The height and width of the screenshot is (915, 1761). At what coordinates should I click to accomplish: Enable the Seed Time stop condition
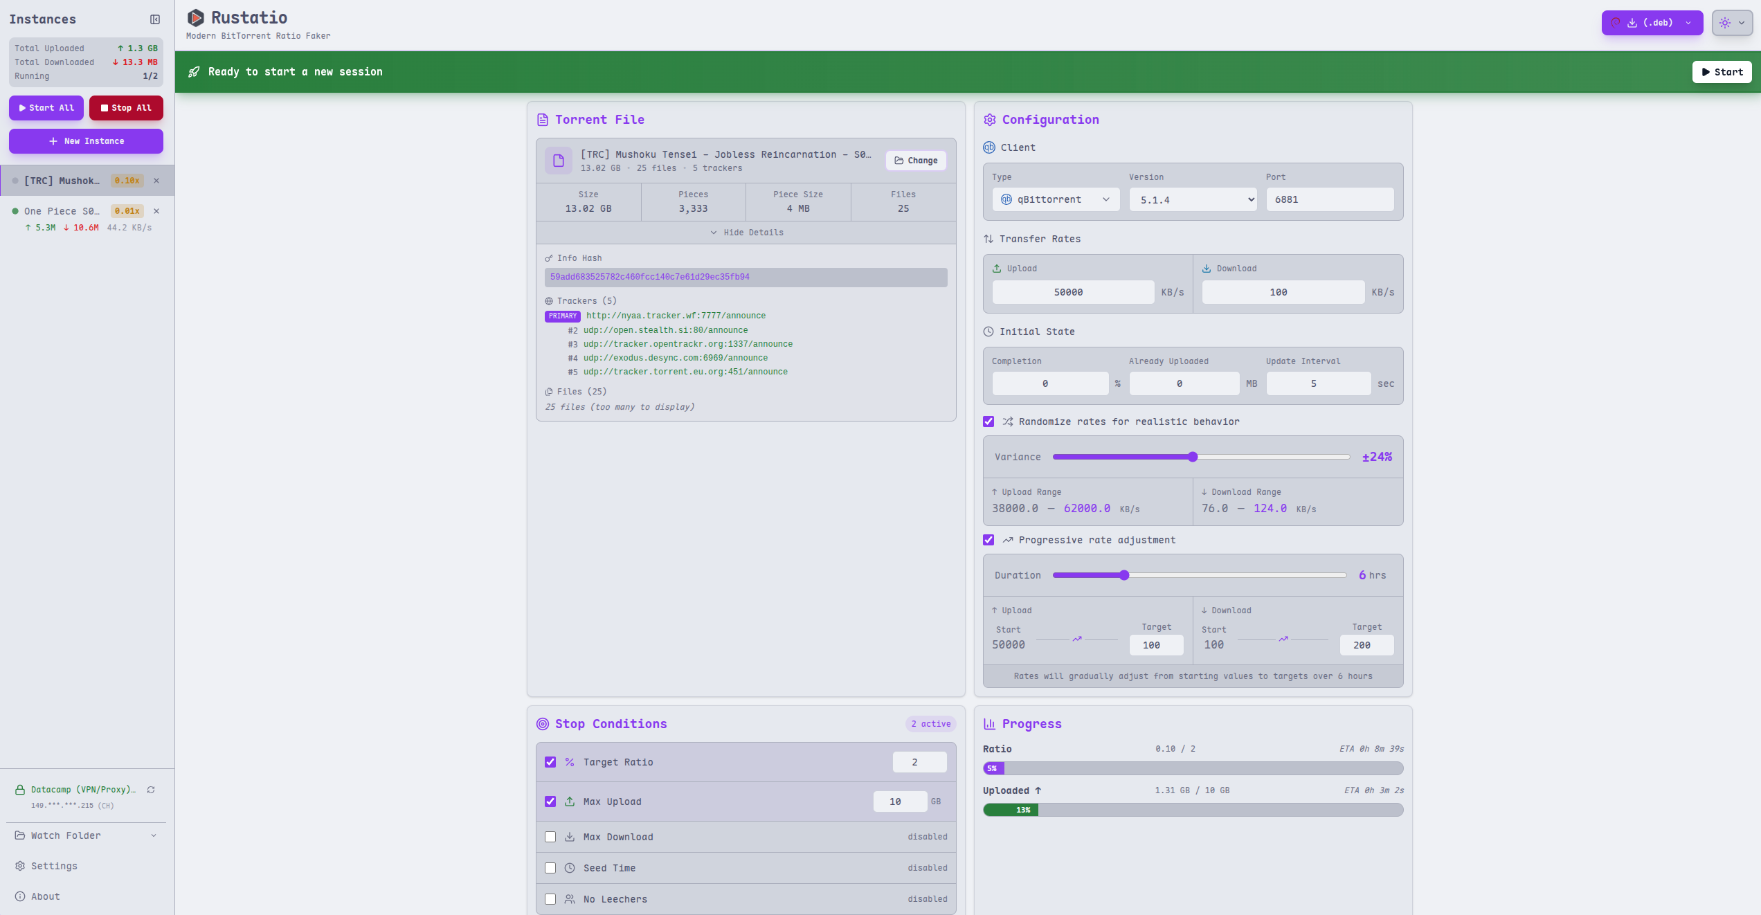550,868
